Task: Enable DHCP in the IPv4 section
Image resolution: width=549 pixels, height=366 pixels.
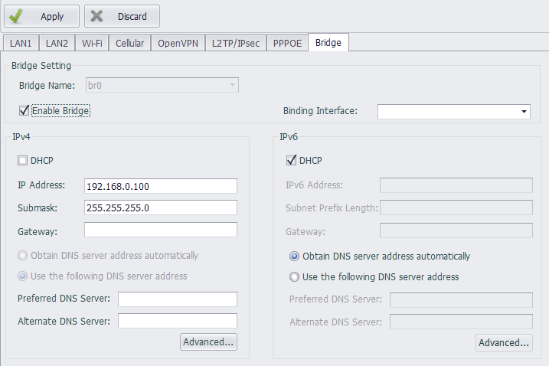Action: click(22, 161)
